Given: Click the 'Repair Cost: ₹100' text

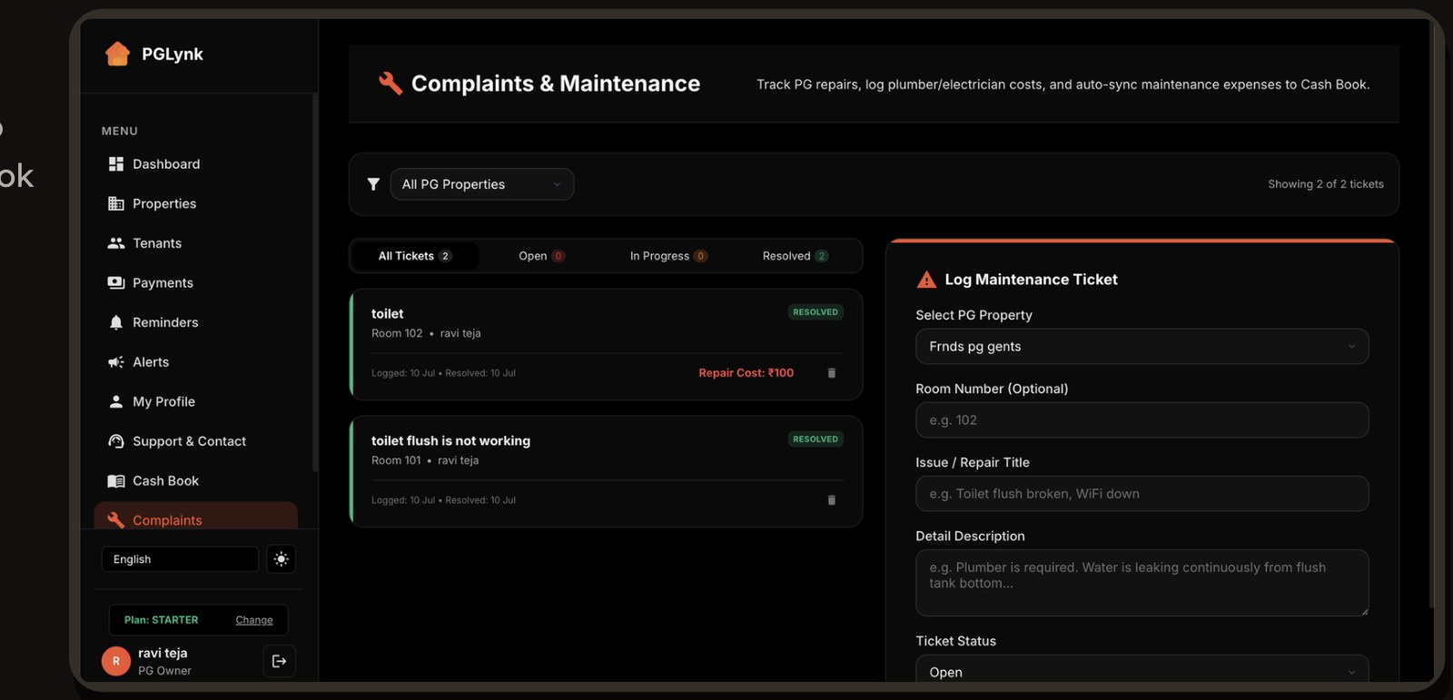Looking at the screenshot, I should (x=746, y=373).
